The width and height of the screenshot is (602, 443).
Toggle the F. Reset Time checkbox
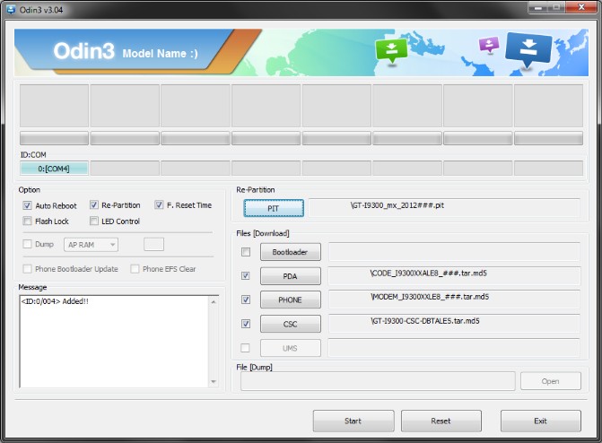click(x=159, y=205)
